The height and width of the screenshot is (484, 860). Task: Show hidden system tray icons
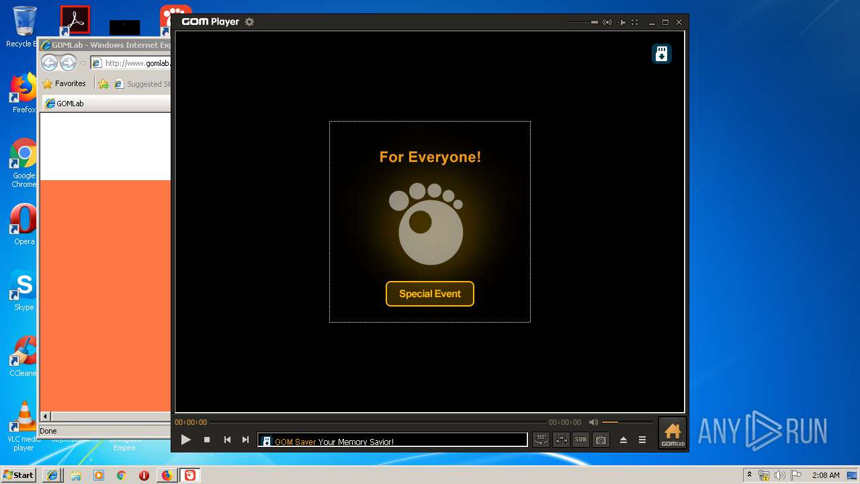click(749, 475)
